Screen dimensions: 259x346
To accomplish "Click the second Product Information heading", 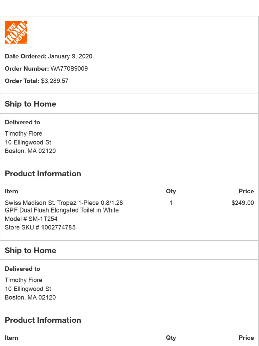I will pyautogui.click(x=43, y=320).
